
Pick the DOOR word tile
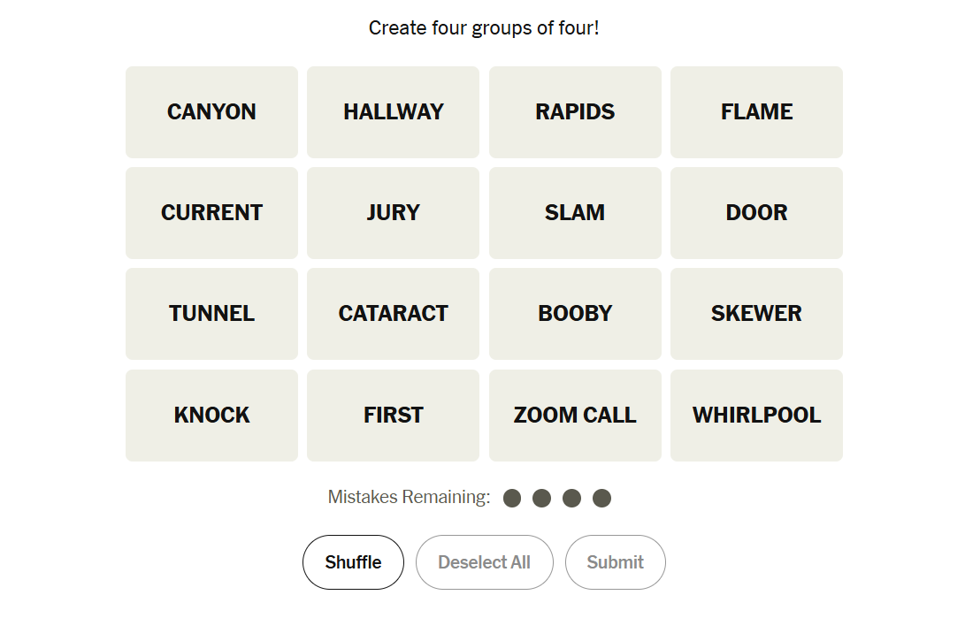[x=756, y=213]
